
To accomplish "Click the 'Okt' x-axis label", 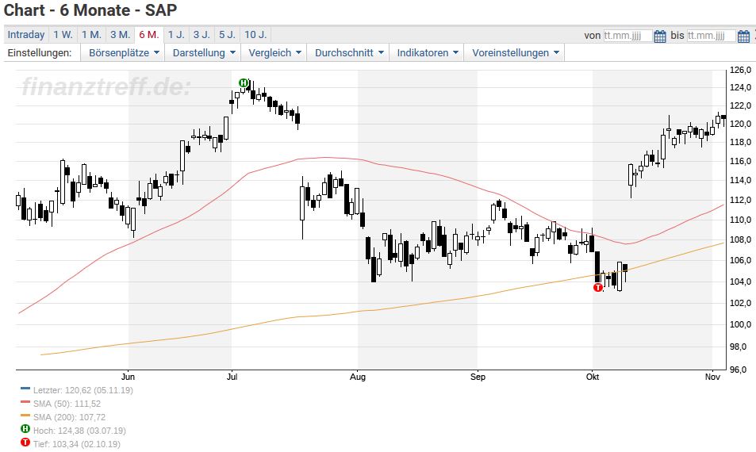I will pyautogui.click(x=593, y=377).
